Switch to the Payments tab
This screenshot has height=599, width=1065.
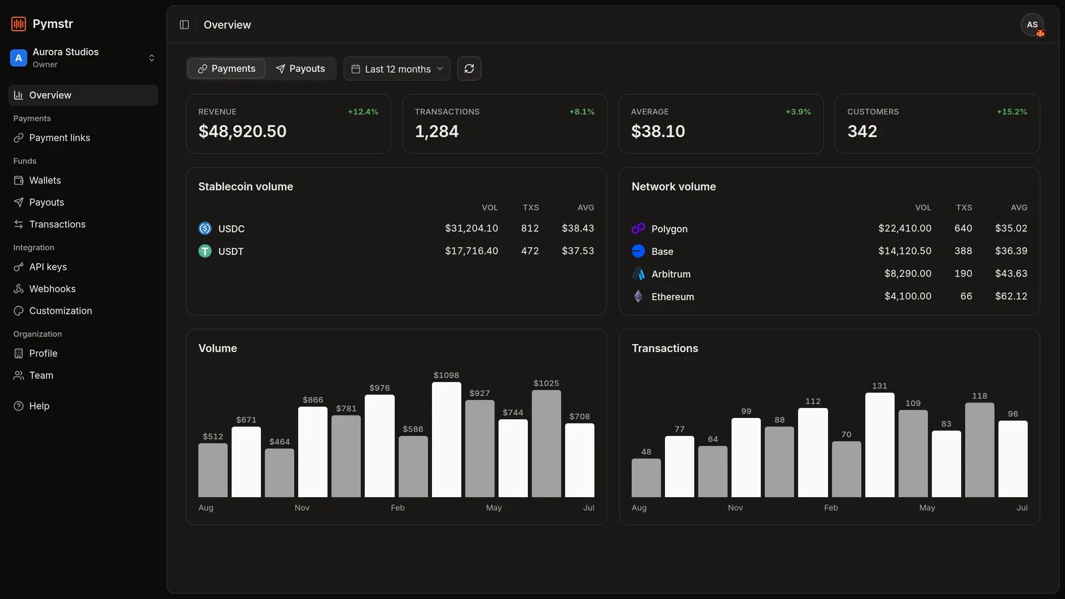click(226, 69)
